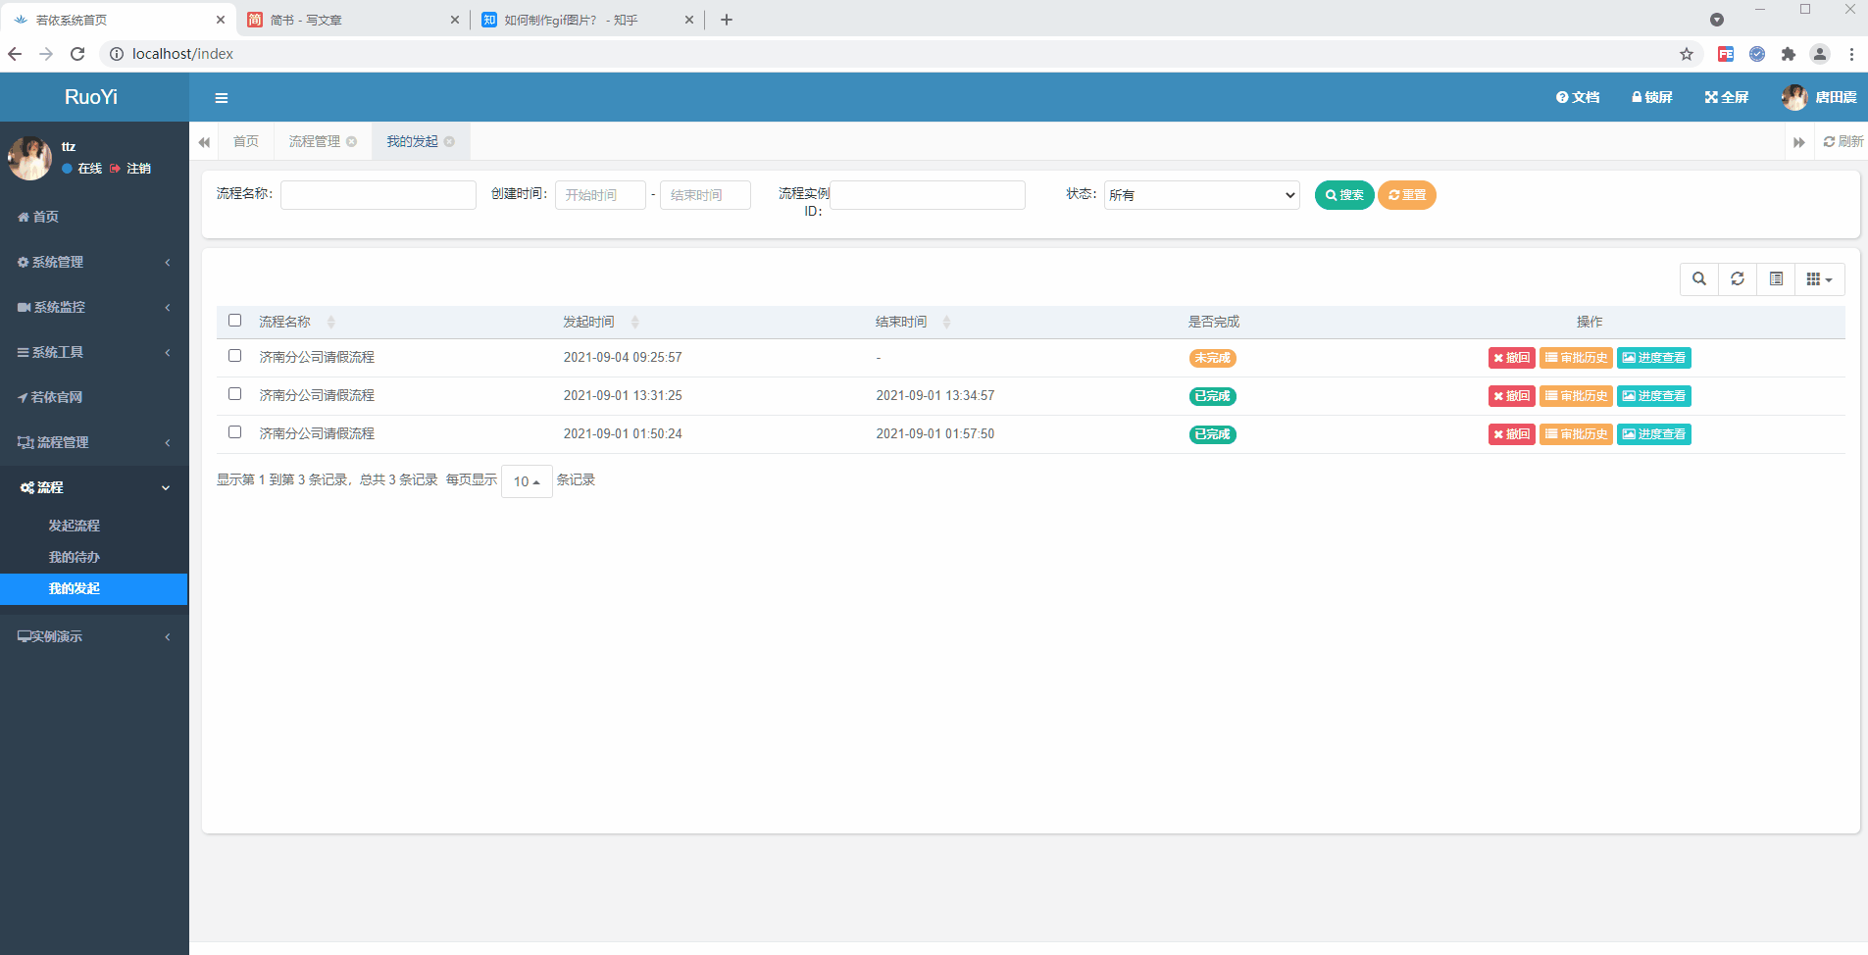Enter fullscreen via the 全屏 icon

pos(1726,97)
